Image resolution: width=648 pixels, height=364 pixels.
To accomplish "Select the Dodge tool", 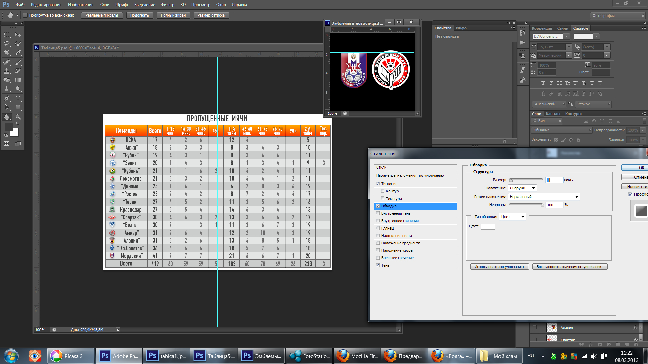I will tap(18, 89).
